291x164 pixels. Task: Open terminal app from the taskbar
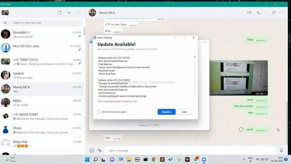145,159
